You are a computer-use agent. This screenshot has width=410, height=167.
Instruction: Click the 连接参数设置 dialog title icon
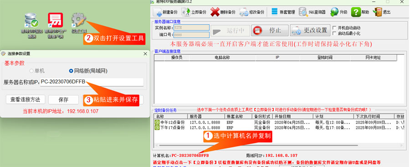3,54
